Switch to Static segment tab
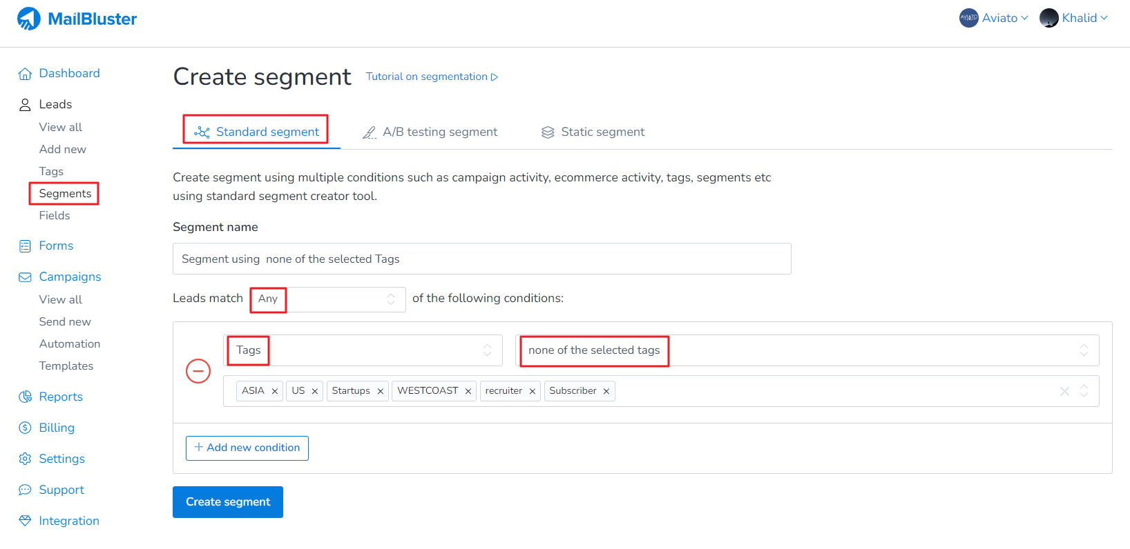Viewport: 1130px width, 549px height. point(593,132)
